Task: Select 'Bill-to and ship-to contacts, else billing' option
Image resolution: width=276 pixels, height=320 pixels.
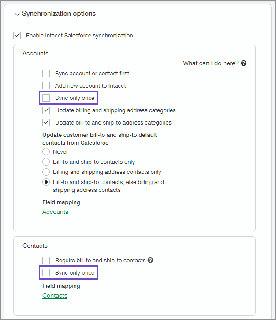Action: (x=46, y=182)
